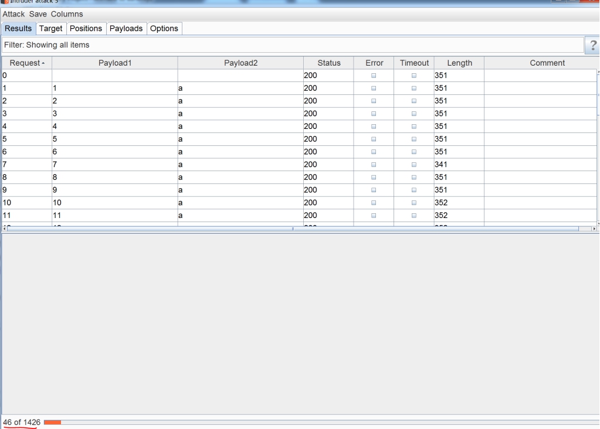Toggle Timeout checkbox in request 2 row

point(414,101)
